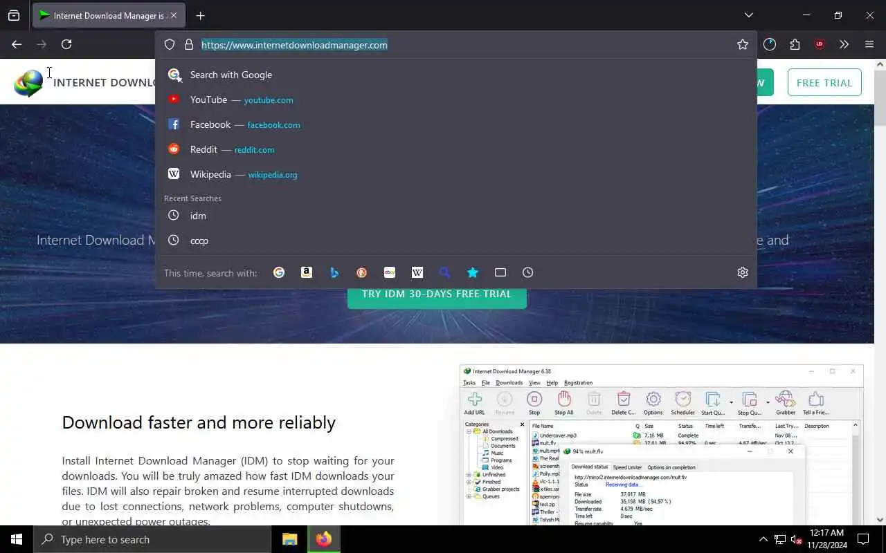The height and width of the screenshot is (553, 886).
Task: Search this time with Amazon icon
Action: 307,272
